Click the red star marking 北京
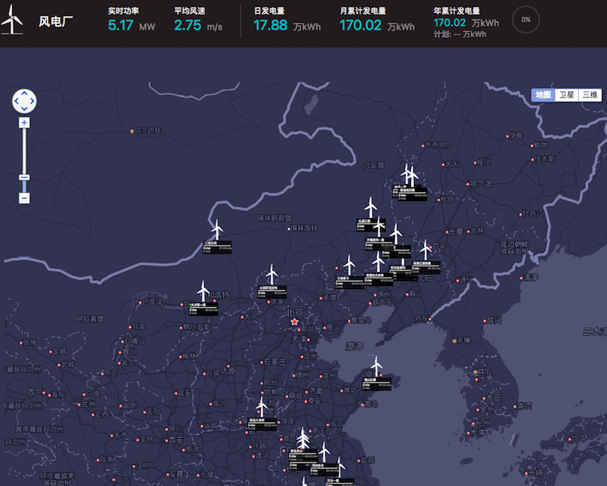607x486 pixels. 295,322
